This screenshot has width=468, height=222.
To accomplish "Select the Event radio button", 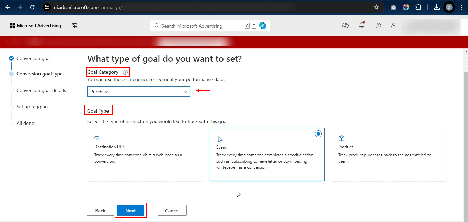I will [318, 134].
